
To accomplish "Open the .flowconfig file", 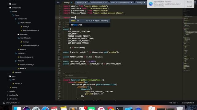I will coord(12,99).
